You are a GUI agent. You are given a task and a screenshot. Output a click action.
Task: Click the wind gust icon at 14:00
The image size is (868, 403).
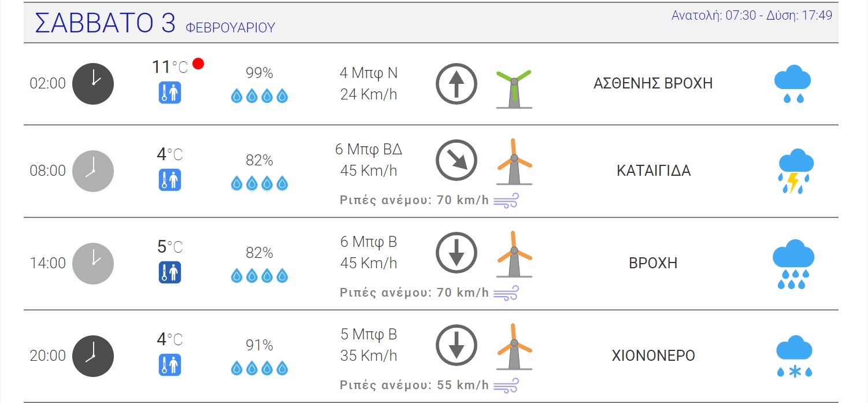(506, 293)
